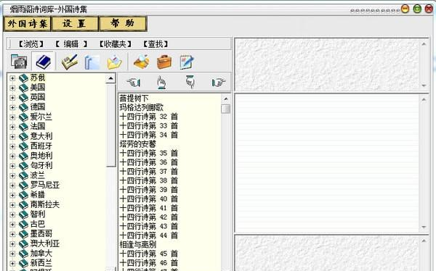Click the blue book toolbar icon
Screen dimensions: 436x271
(x=44, y=62)
